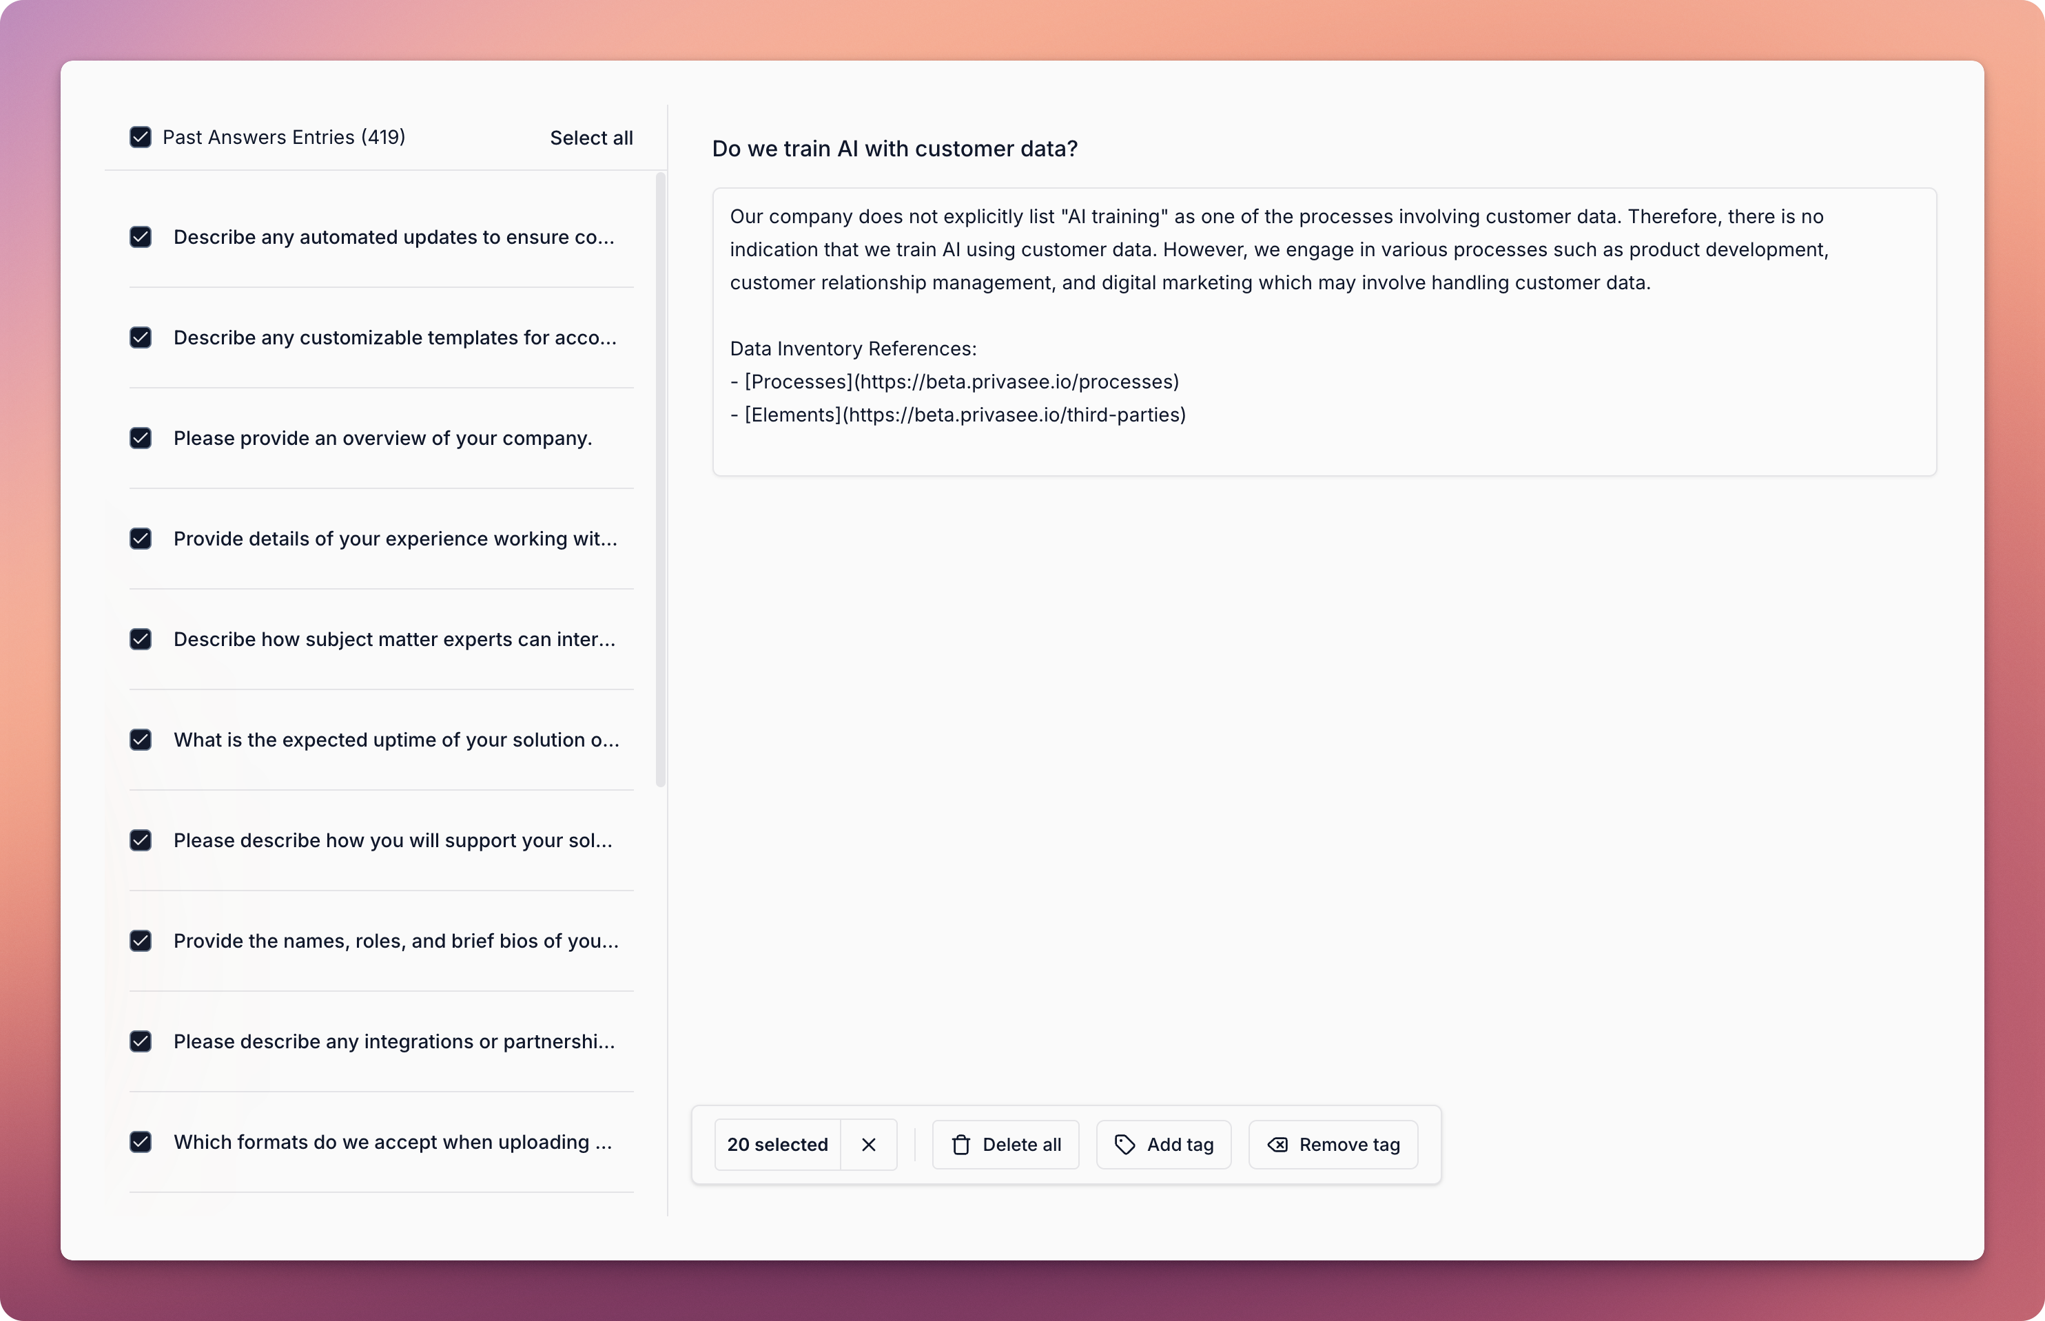Click the Add tag button
The width and height of the screenshot is (2045, 1321).
[x=1164, y=1144]
